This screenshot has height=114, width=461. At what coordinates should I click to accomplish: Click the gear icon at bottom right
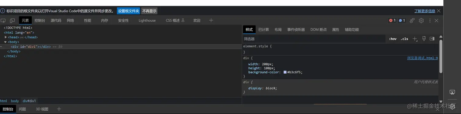(x=452, y=106)
